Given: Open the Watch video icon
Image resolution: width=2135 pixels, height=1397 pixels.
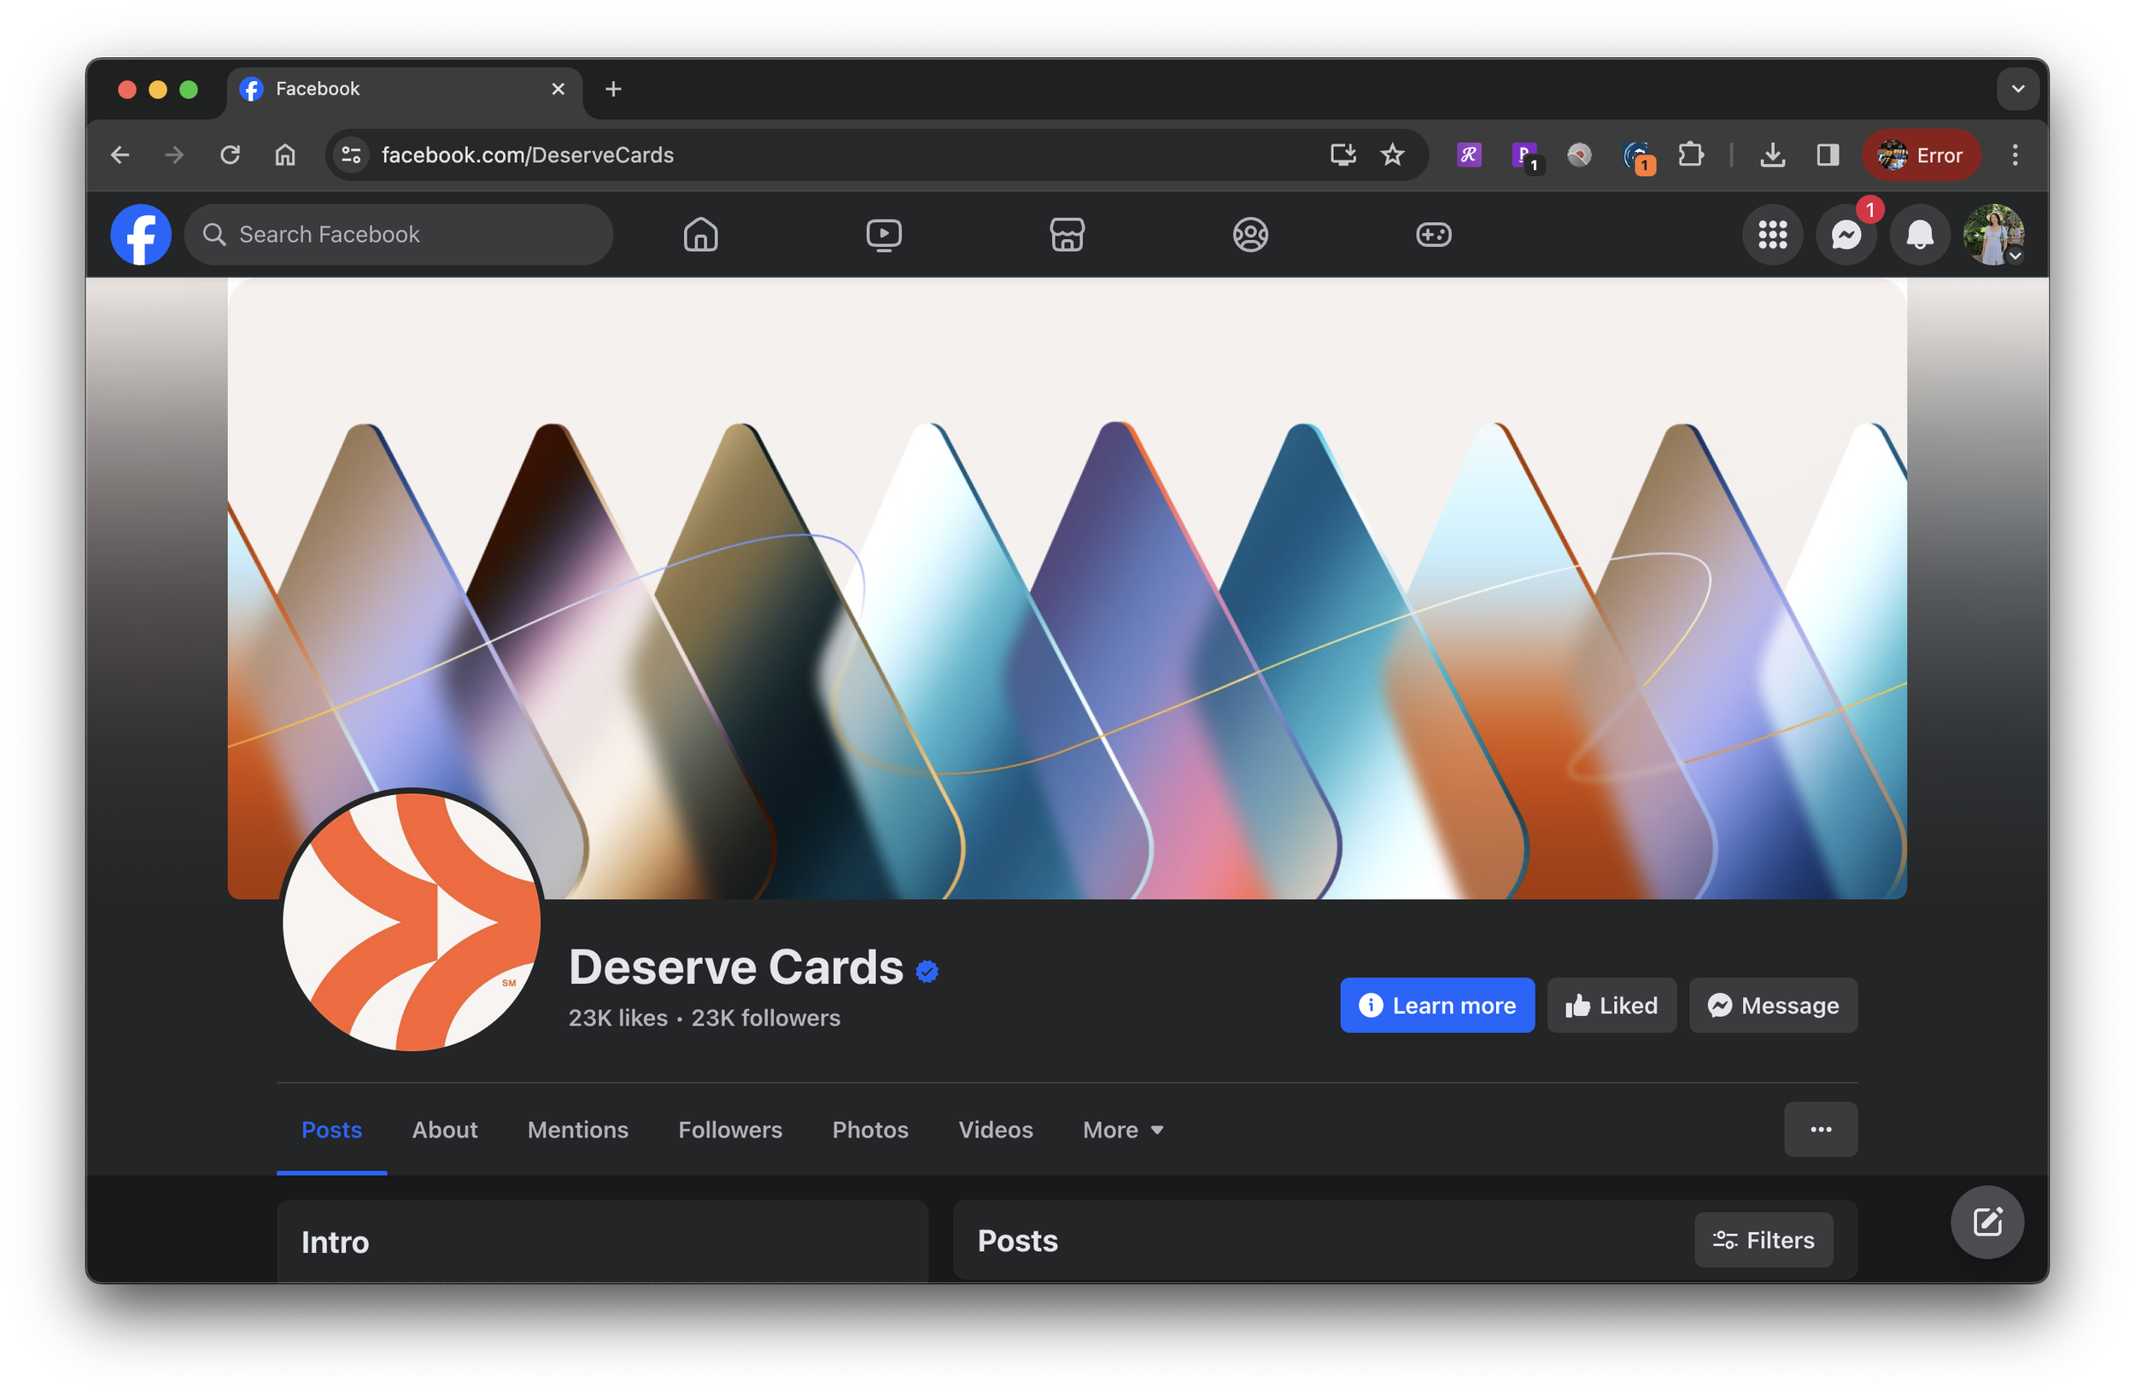Looking at the screenshot, I should [884, 235].
